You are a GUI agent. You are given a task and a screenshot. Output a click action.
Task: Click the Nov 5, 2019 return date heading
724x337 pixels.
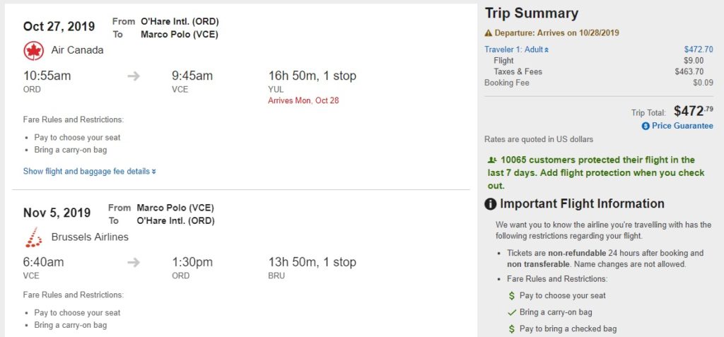tap(57, 213)
